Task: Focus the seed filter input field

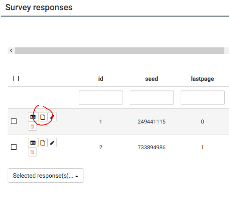Action: (x=152, y=98)
